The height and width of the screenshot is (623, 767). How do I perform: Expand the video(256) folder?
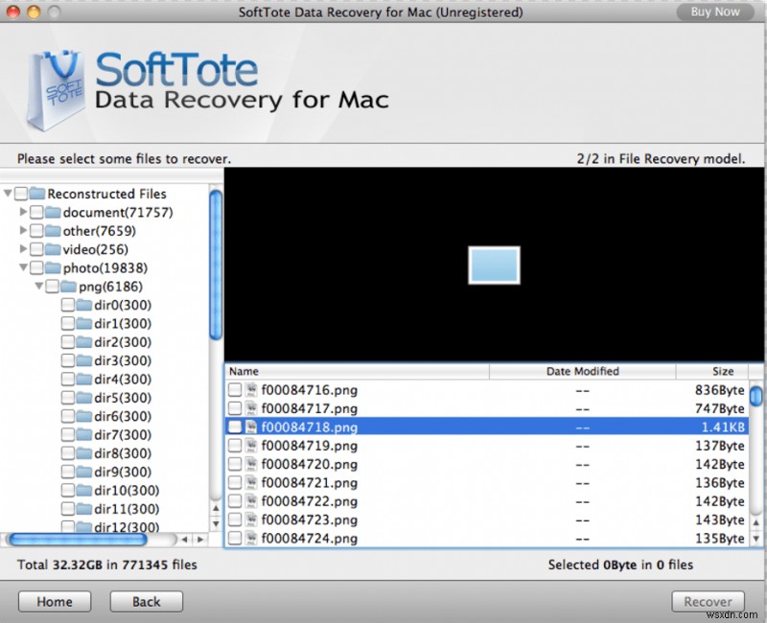coord(23,249)
